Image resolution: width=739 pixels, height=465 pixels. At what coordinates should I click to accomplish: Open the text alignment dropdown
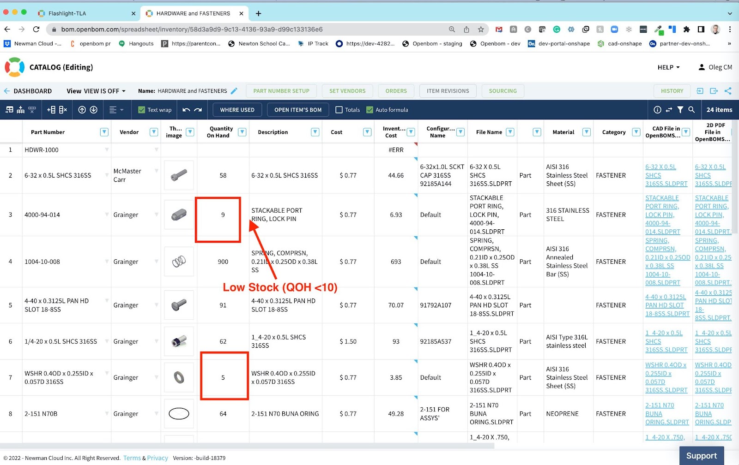116,110
